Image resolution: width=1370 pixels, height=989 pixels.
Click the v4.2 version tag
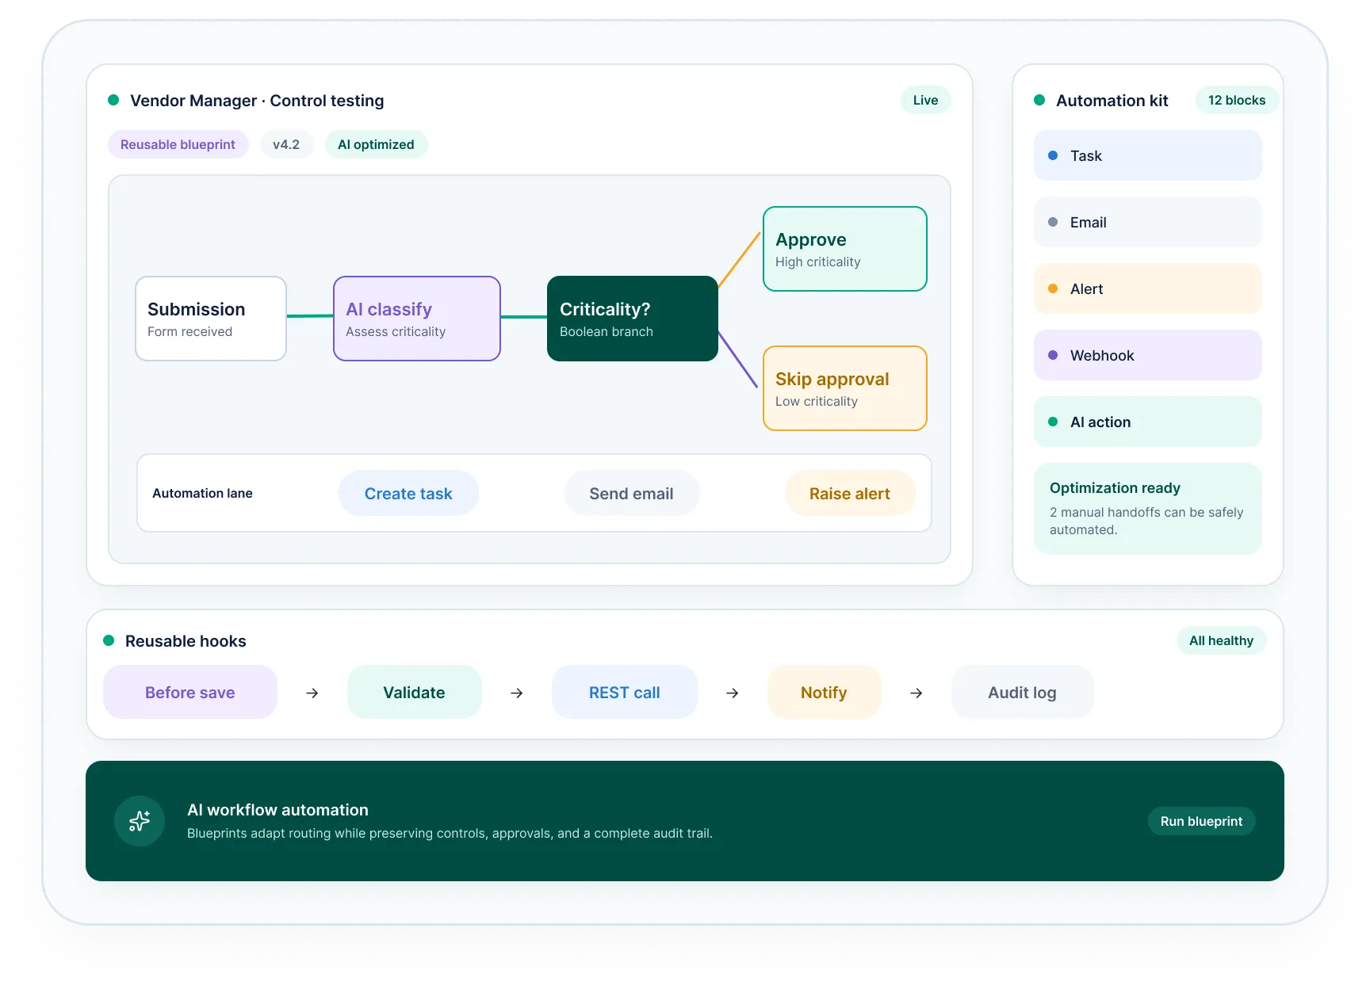286,144
